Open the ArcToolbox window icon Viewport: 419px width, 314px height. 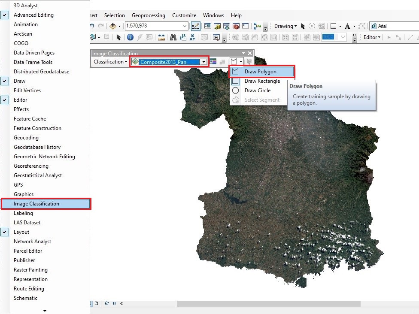(x=236, y=26)
